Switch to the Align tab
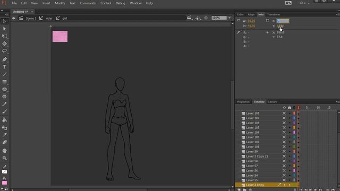 tap(251, 14)
